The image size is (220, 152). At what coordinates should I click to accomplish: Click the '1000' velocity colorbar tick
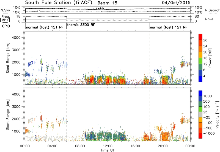click(x=207, y=96)
